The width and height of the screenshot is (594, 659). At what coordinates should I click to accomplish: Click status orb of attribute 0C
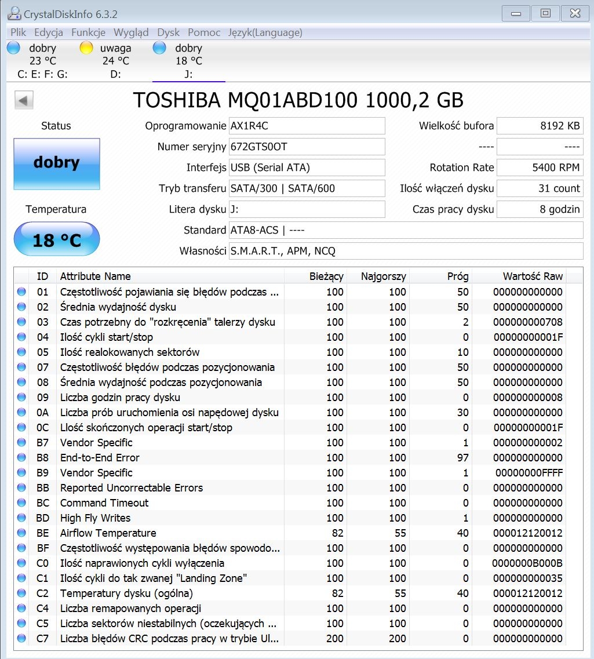click(x=21, y=427)
